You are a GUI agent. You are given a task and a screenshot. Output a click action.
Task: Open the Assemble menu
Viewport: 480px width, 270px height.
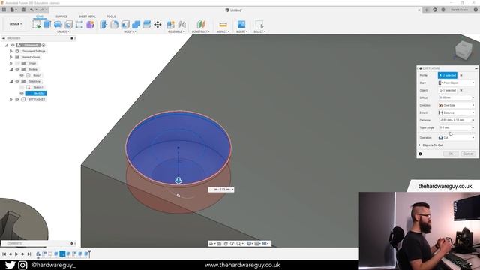coord(176,31)
